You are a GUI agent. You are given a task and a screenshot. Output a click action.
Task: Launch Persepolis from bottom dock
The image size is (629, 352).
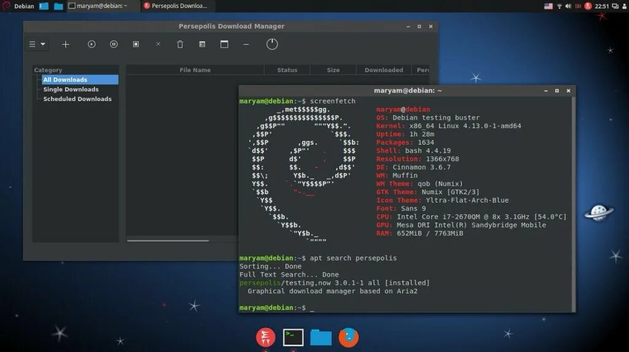tap(265, 337)
